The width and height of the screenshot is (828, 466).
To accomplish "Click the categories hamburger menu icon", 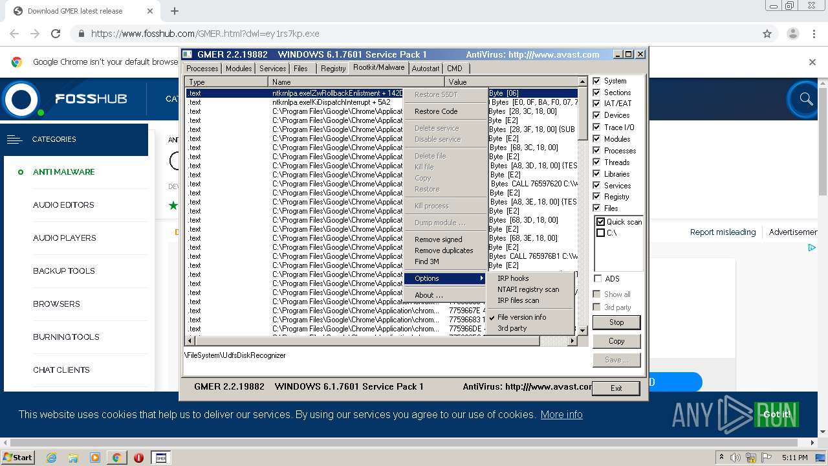I will tap(14, 139).
